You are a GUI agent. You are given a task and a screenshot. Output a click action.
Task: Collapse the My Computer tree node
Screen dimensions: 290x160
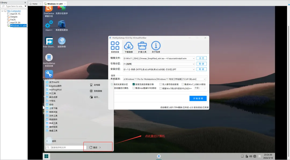2,11
